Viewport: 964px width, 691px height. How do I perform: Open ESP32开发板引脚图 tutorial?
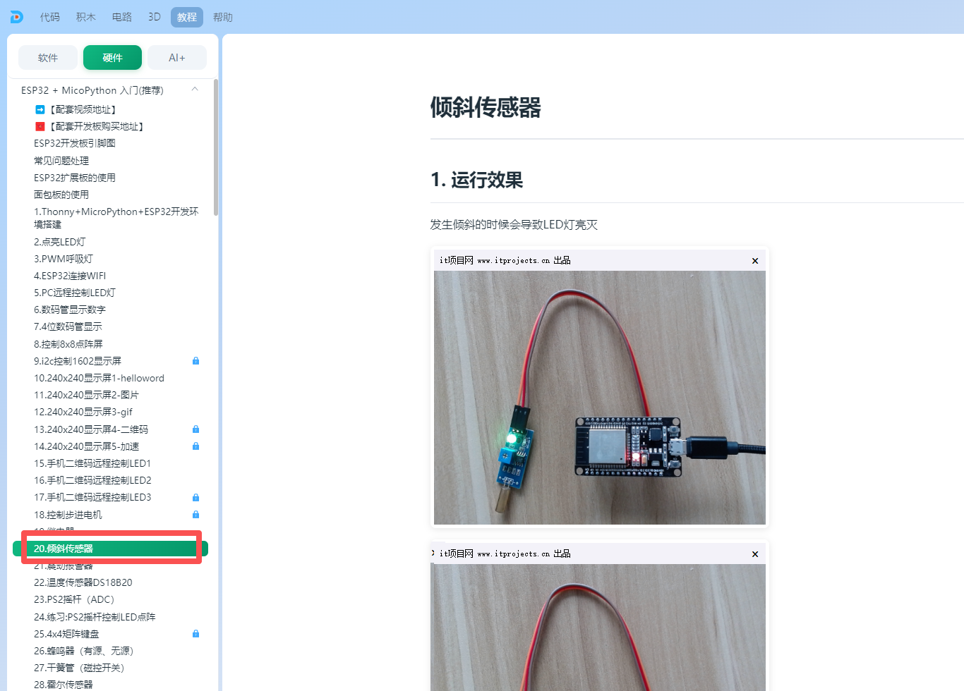75,143
